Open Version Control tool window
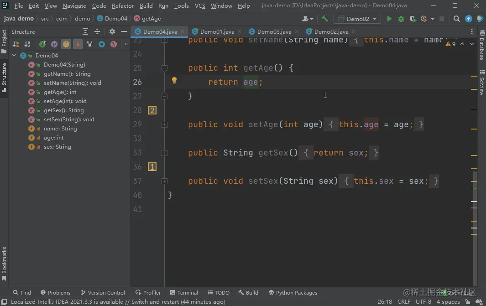The height and width of the screenshot is (306, 486). (103, 293)
